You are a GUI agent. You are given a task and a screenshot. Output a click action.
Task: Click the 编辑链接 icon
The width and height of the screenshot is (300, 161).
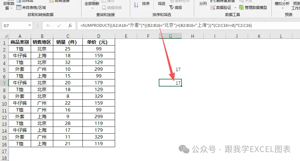tap(104, 7)
